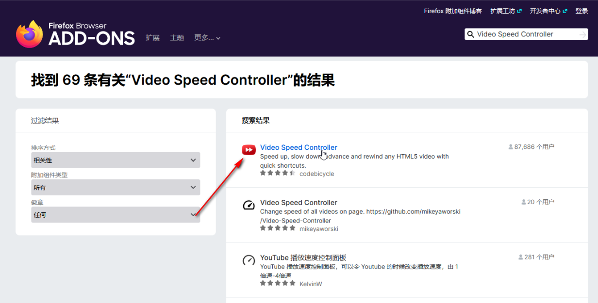Open the 徽章 dropdown set to 任何
Image resolution: width=598 pixels, height=303 pixels.
116,215
